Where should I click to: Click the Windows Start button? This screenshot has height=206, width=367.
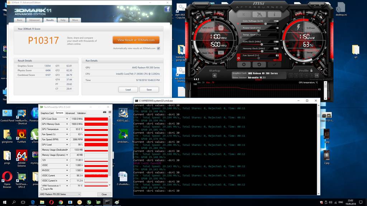tap(5, 202)
